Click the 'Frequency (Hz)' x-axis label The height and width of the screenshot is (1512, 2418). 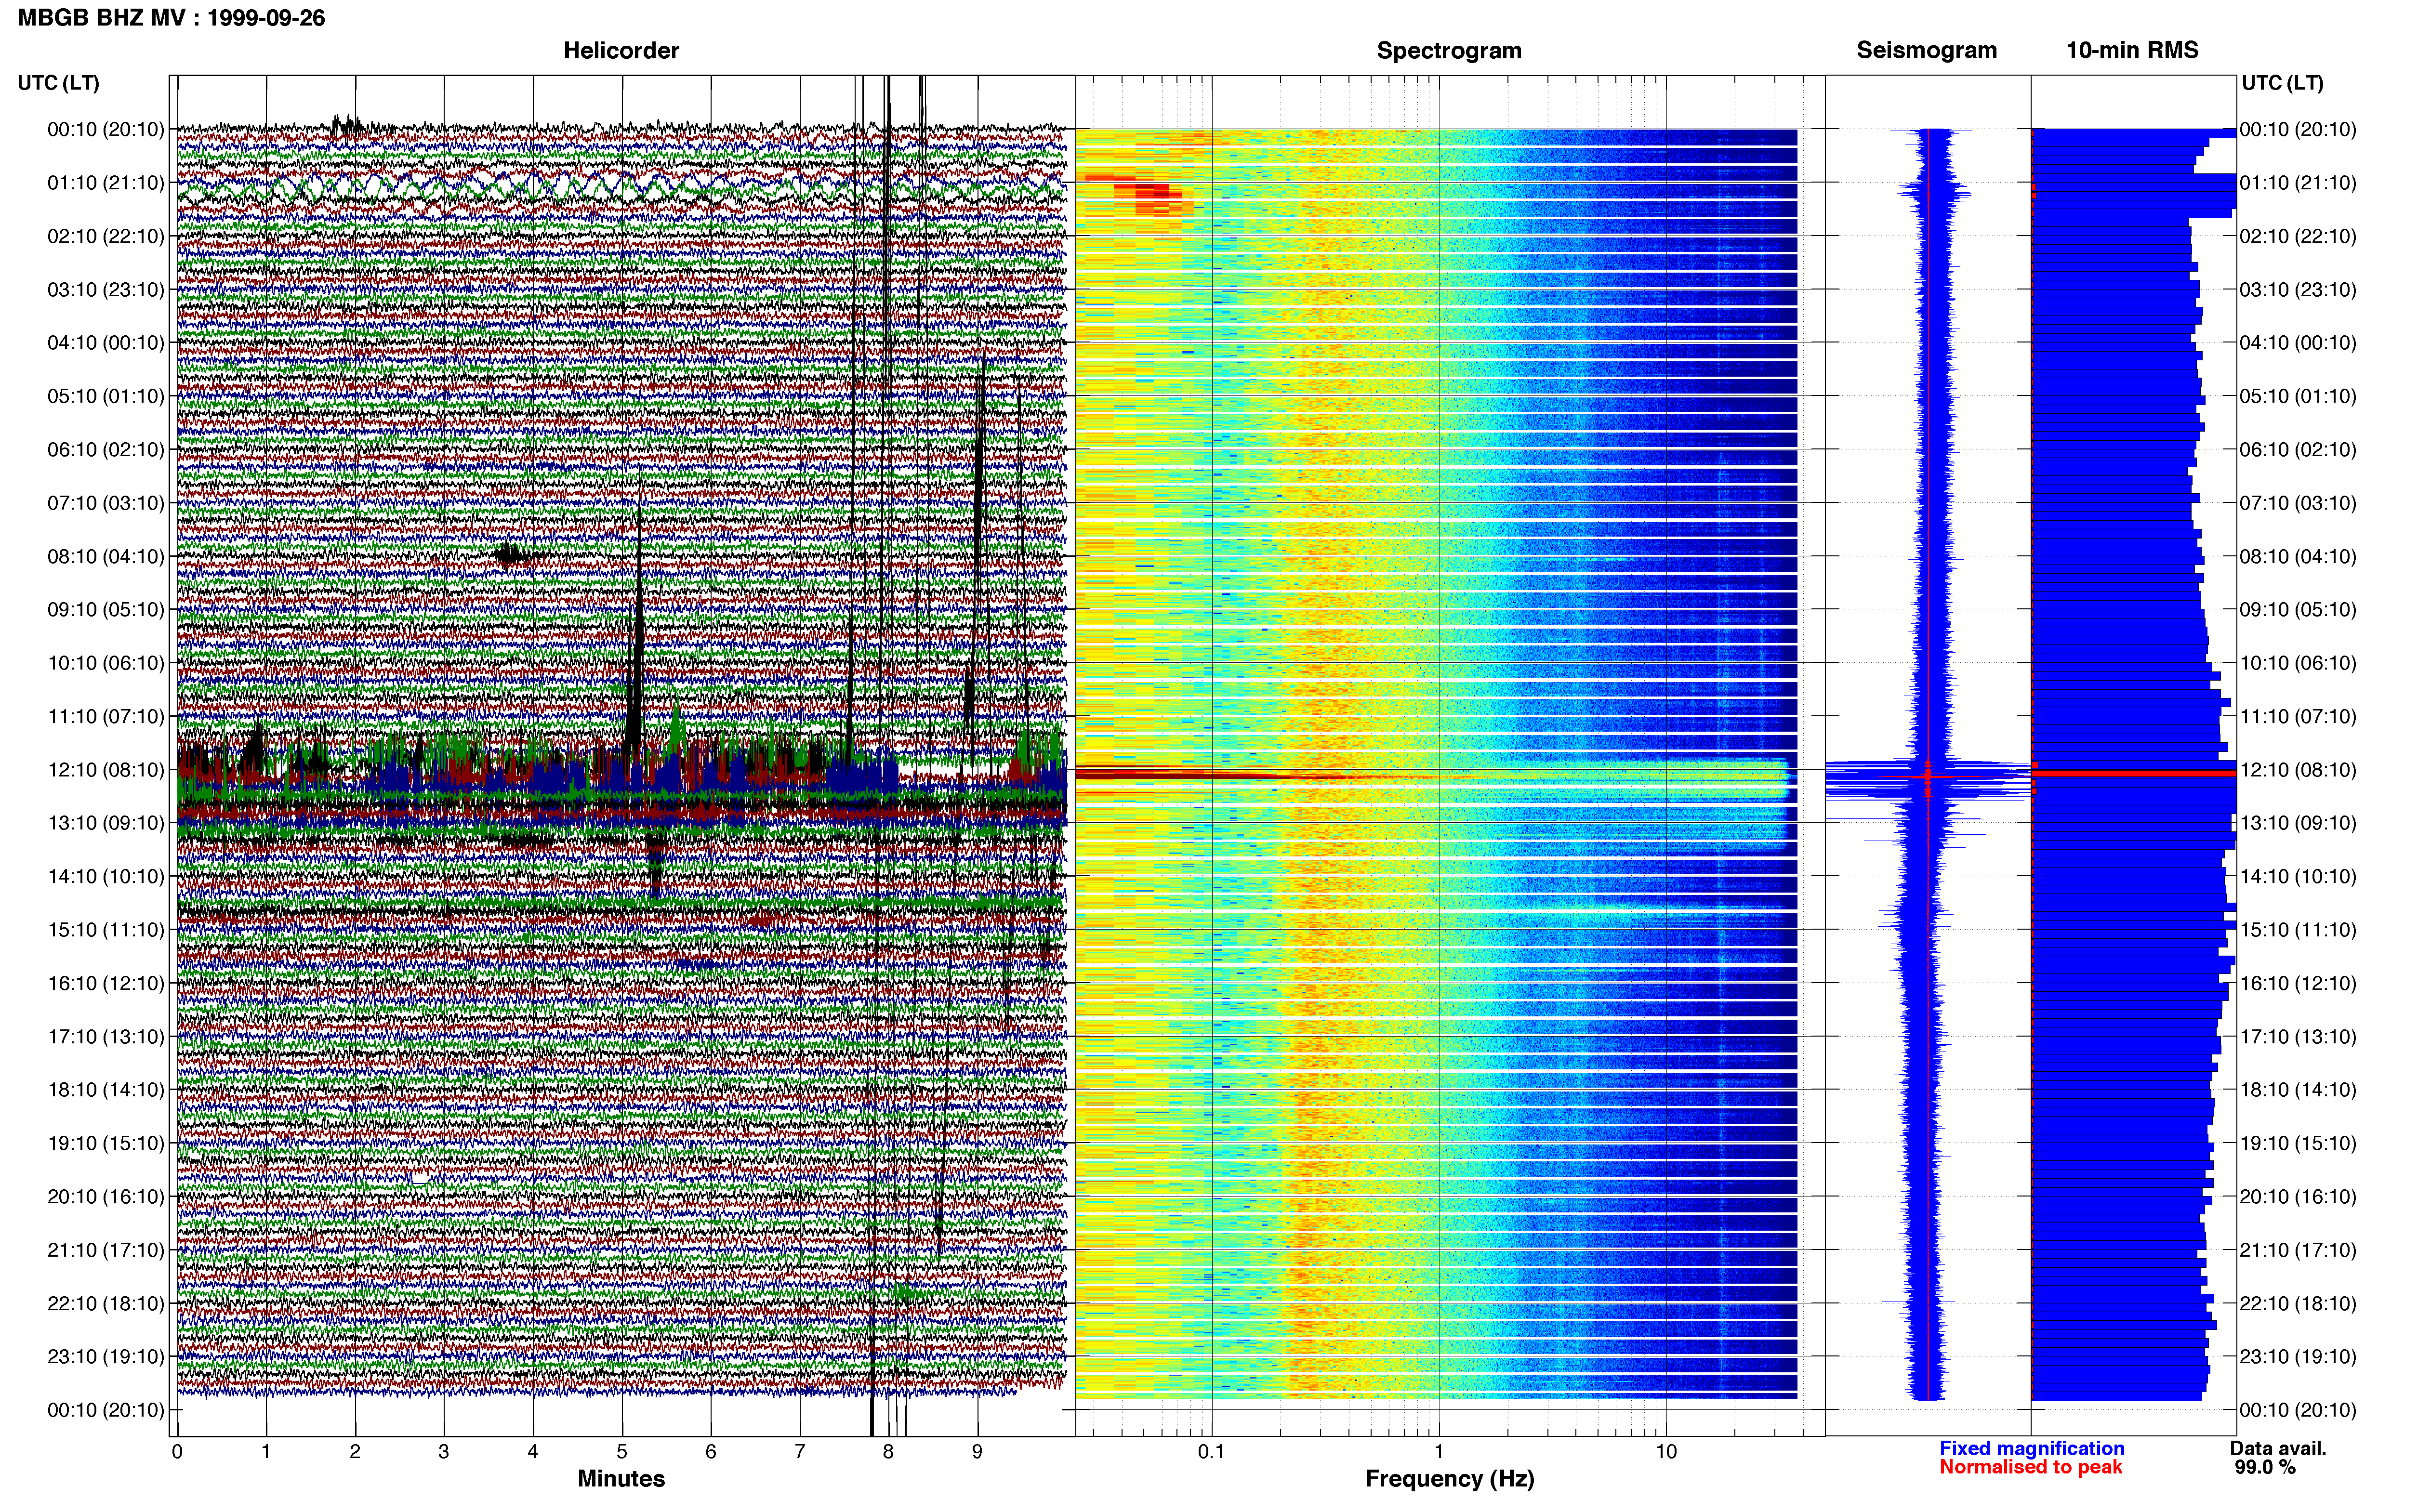coord(1449,1478)
